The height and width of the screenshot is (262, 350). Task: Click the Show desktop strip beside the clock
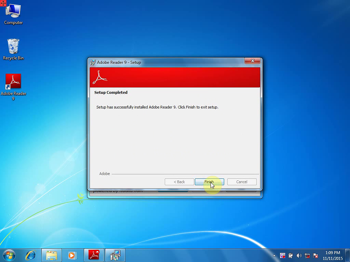coord(348,255)
